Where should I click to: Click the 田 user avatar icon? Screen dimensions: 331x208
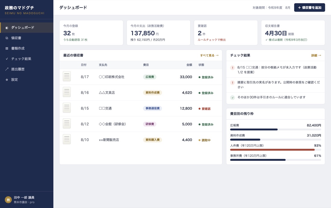click(8, 200)
